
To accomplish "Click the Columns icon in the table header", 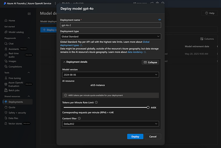I will coord(202,39).
